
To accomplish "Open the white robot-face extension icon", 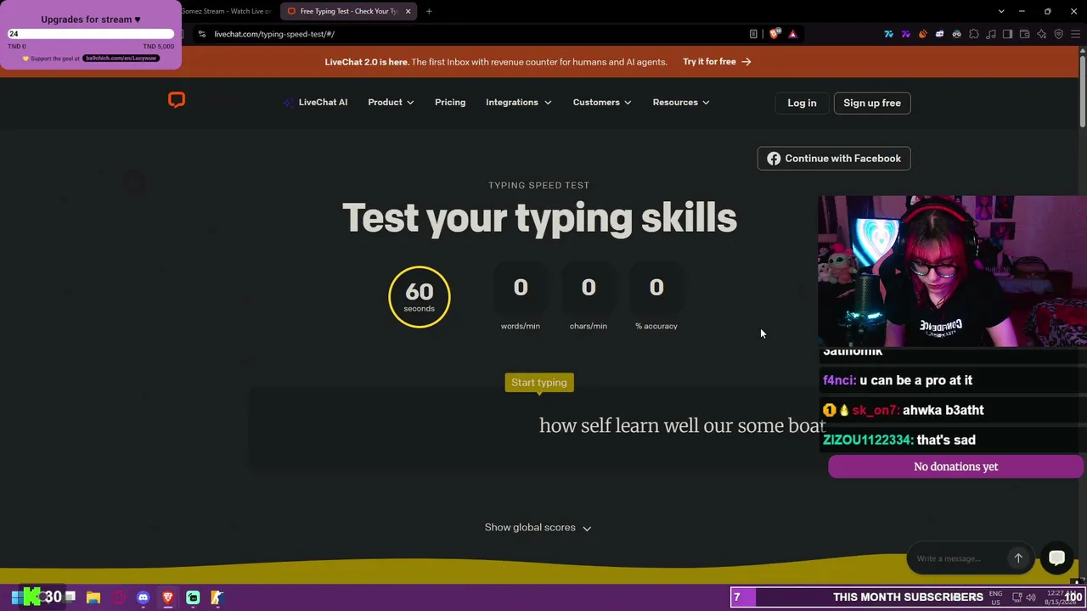I will pos(939,34).
